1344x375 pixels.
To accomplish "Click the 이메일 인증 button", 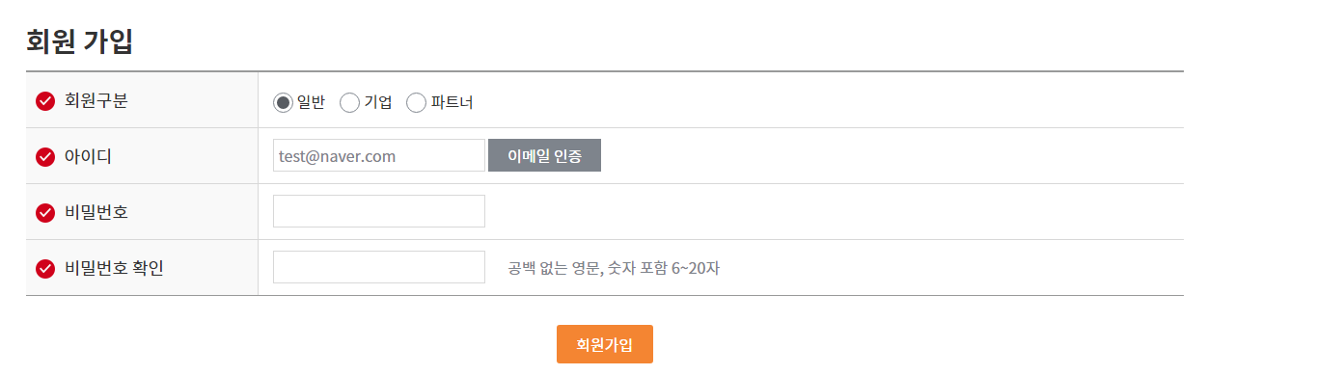I will (x=544, y=155).
